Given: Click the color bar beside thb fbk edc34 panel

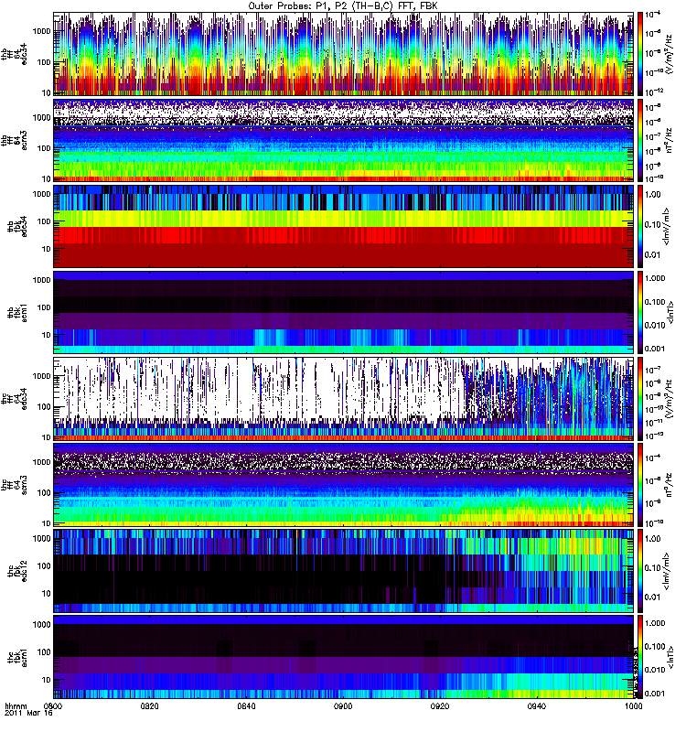Looking at the screenshot, I should pos(641,225).
